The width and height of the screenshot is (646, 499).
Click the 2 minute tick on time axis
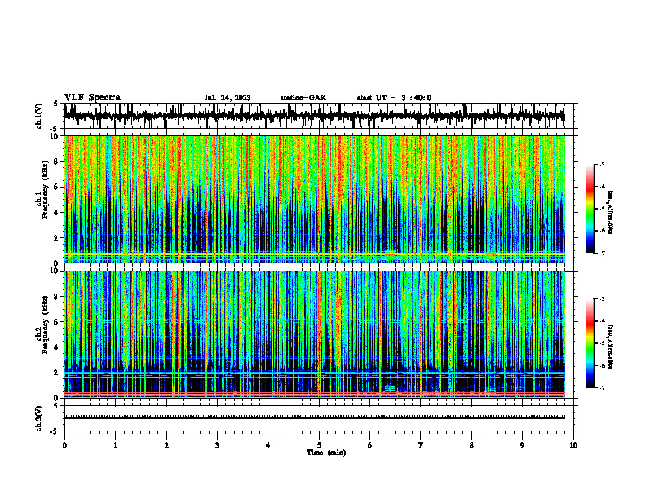166,445
